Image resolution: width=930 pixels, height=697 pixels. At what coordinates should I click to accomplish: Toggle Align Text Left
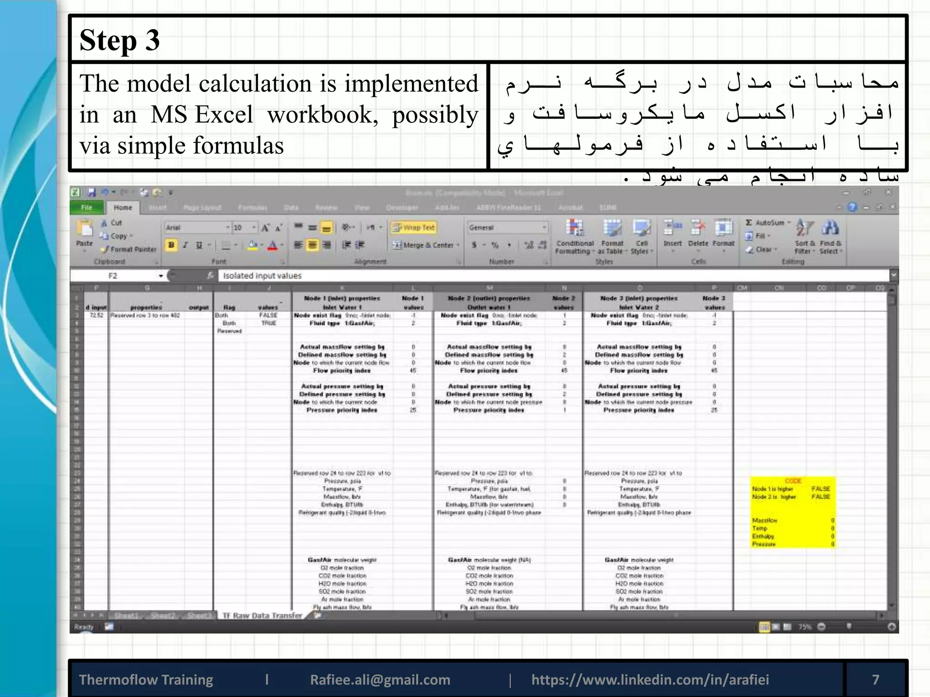[x=298, y=245]
